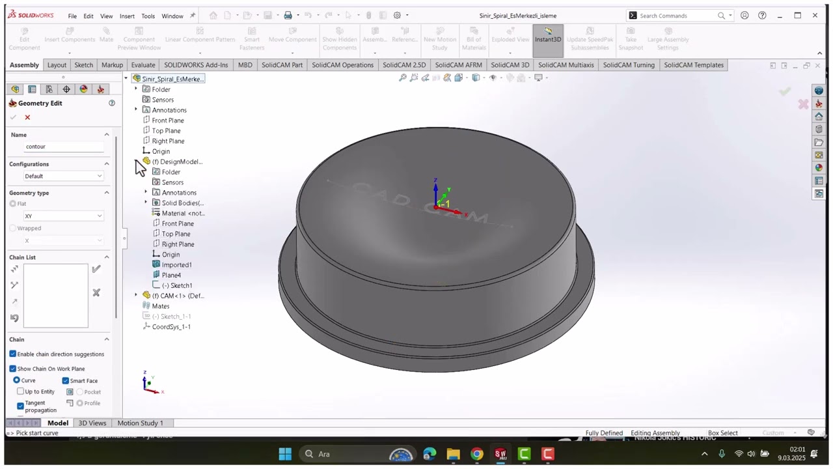Open the XY geometry type dropdown
Image resolution: width=833 pixels, height=469 pixels.
coord(63,216)
